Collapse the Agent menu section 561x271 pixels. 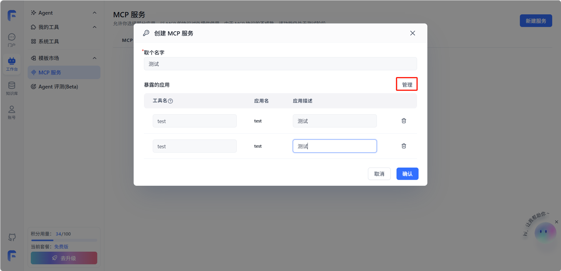[x=95, y=13]
